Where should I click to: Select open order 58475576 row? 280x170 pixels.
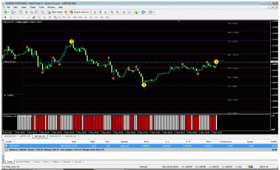click(x=141, y=146)
